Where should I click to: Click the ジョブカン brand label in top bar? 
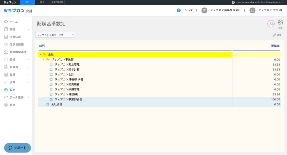point(10,2)
